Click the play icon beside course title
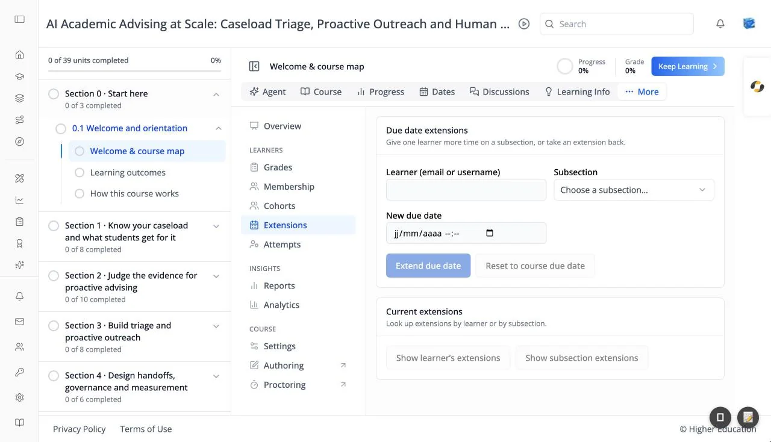Screen dimensions: 771x442 point(524,24)
